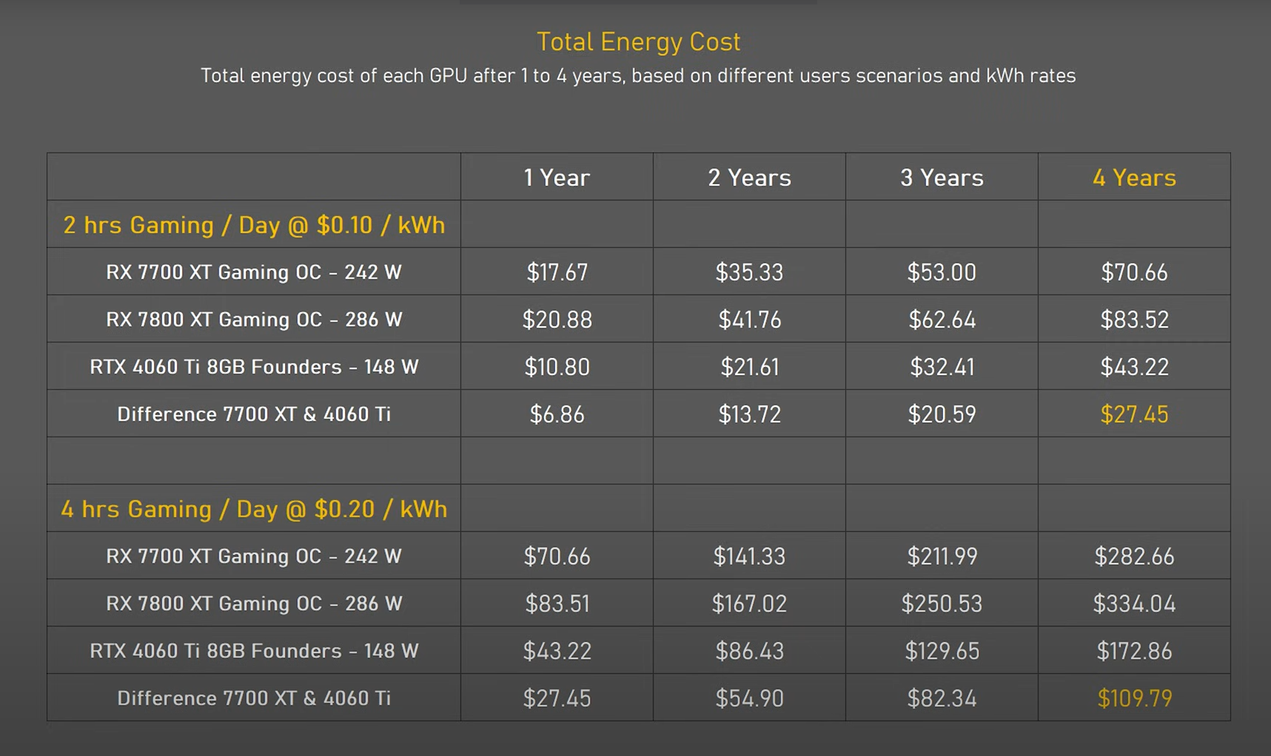Click the white $27.45 value in the 1 Year column

(x=557, y=698)
